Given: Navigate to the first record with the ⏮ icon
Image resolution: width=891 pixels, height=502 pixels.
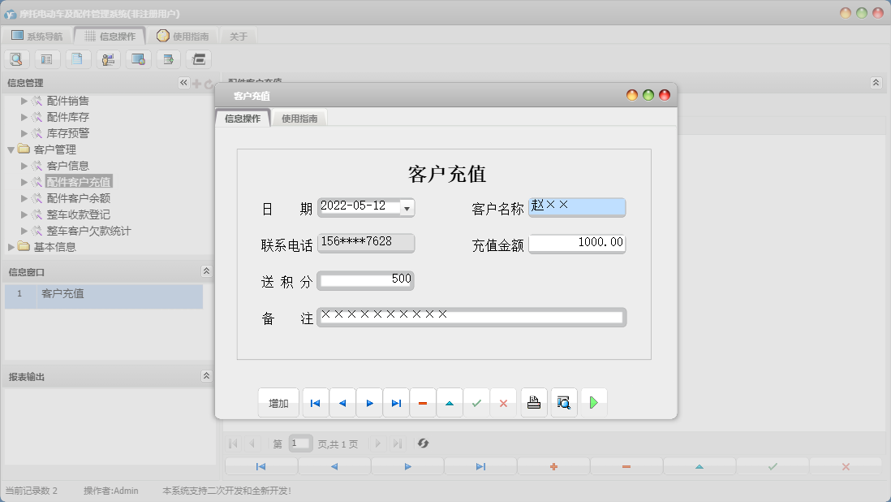Looking at the screenshot, I should click(315, 402).
